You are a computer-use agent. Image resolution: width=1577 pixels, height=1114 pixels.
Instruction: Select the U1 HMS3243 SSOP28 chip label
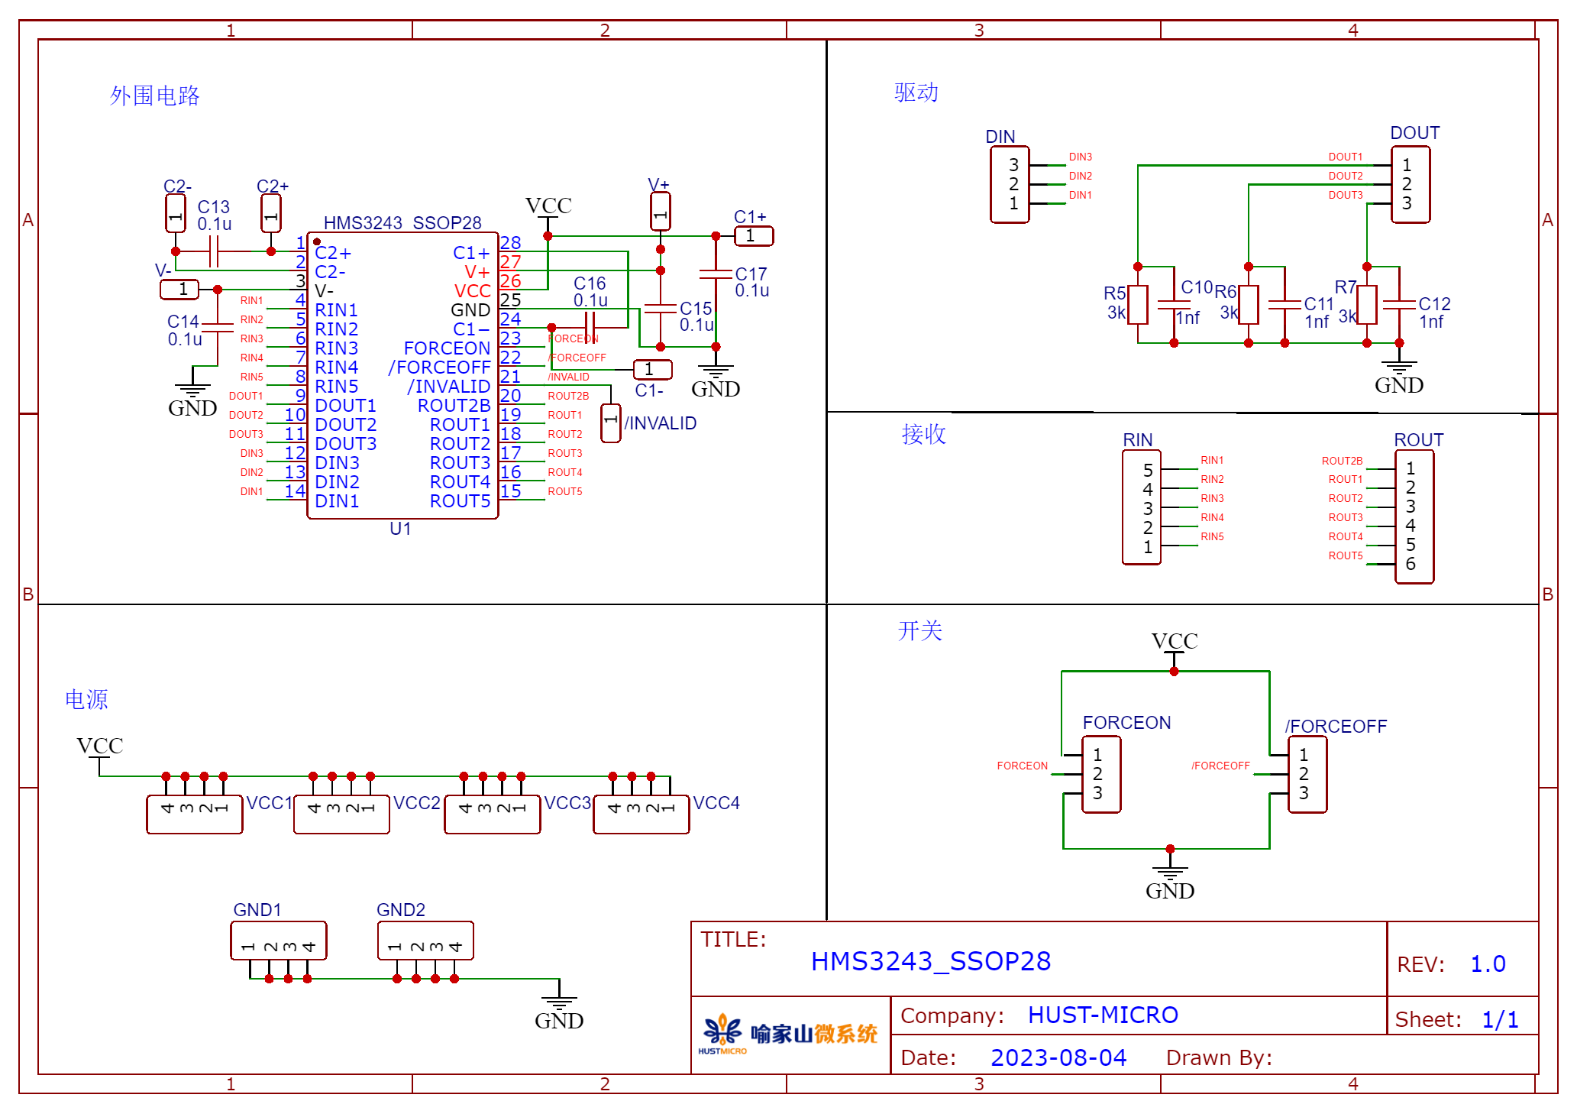pos(402,222)
